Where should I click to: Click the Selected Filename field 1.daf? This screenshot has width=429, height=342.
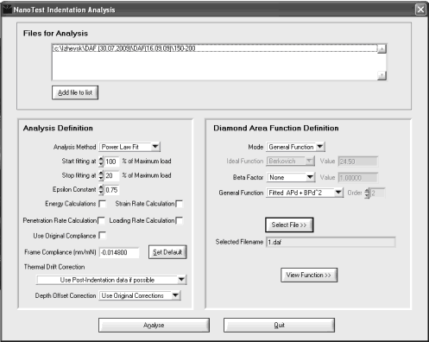331,242
